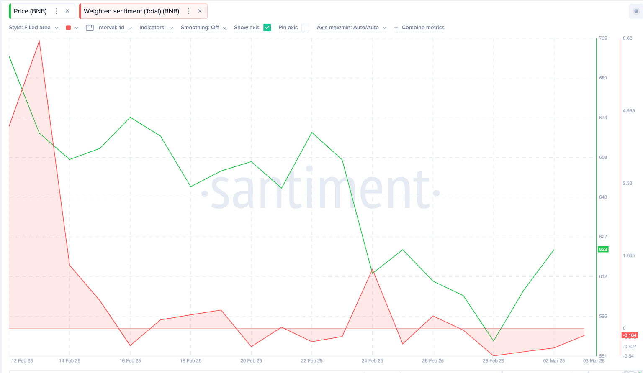Remove the Weighted sentiment (Total) metric
The height and width of the screenshot is (373, 643).
point(200,11)
